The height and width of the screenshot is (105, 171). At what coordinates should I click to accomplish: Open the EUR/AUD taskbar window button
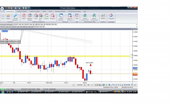(x=105, y=92)
